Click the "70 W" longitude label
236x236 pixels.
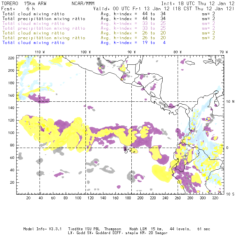(224, 52)
